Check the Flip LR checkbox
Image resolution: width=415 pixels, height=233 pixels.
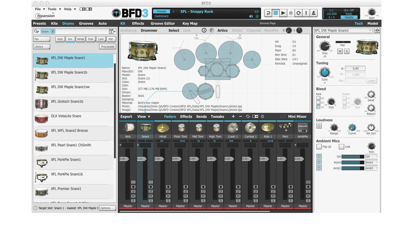(x=319, y=147)
